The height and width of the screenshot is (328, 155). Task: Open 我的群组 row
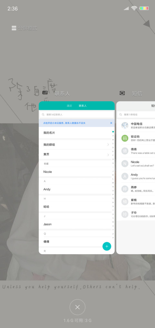pyautogui.click(x=75, y=144)
